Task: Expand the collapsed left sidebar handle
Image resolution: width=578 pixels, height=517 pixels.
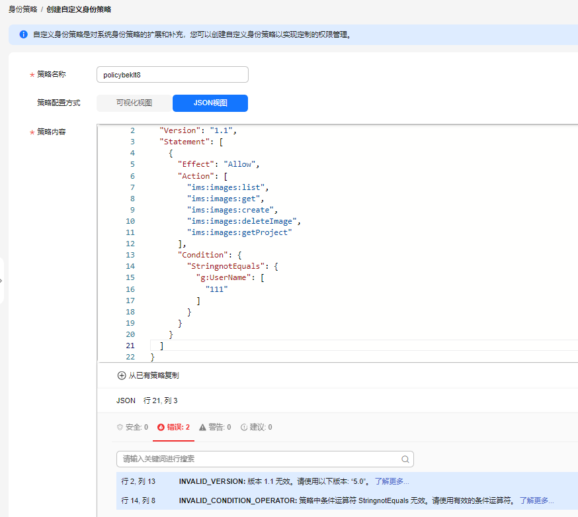Action: (x=2, y=281)
